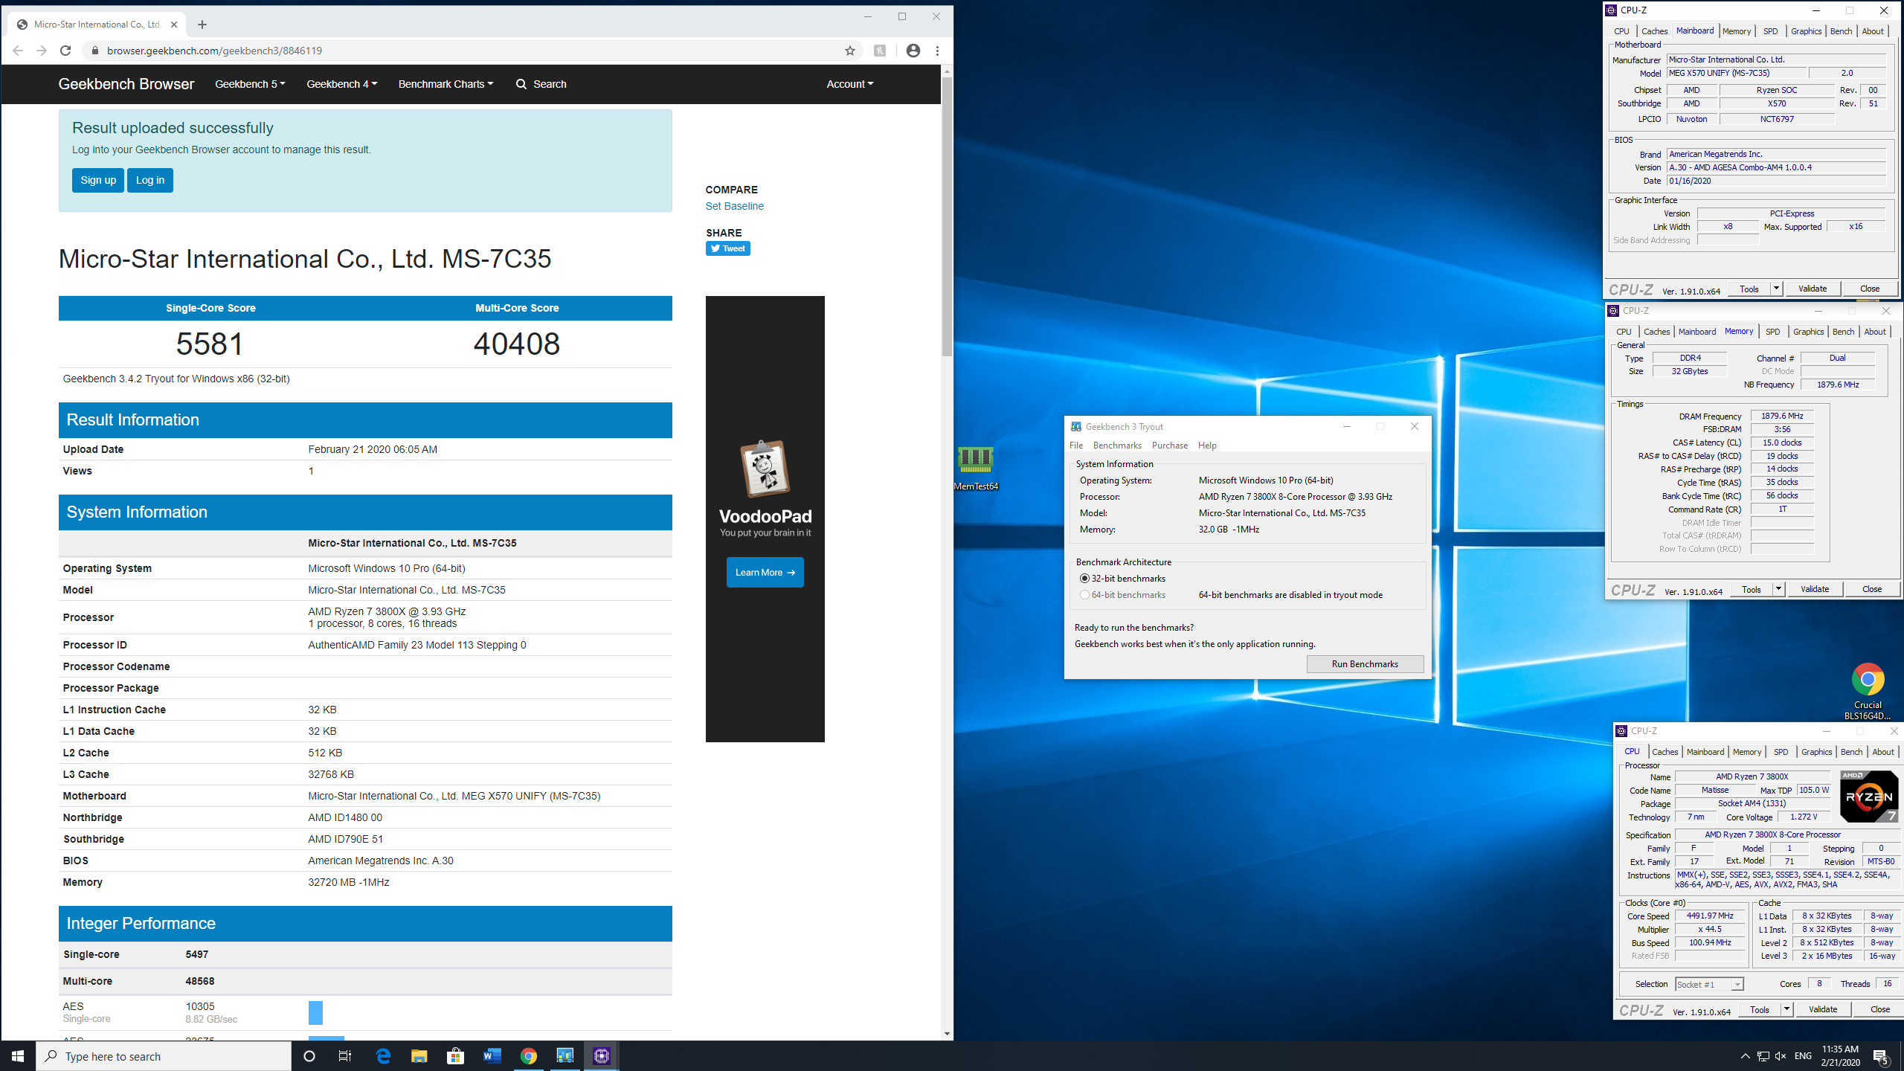
Task: Open Cortana circle on taskbar
Action: pos(309,1056)
